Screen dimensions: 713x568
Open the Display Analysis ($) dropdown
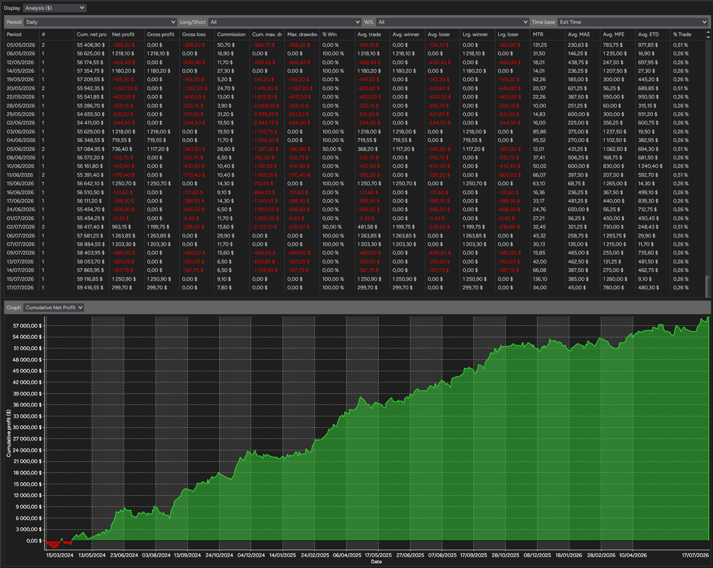[55, 8]
